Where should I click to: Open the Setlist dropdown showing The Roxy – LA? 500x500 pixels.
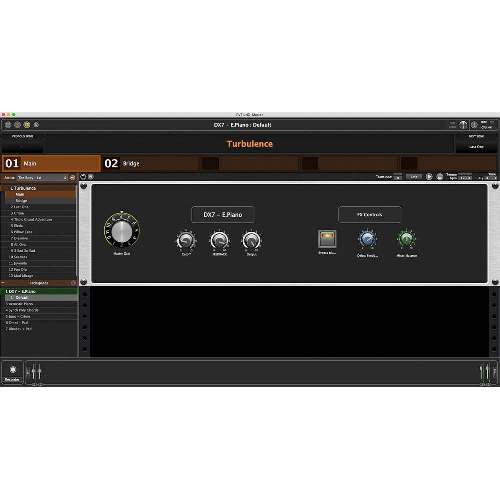tap(42, 178)
